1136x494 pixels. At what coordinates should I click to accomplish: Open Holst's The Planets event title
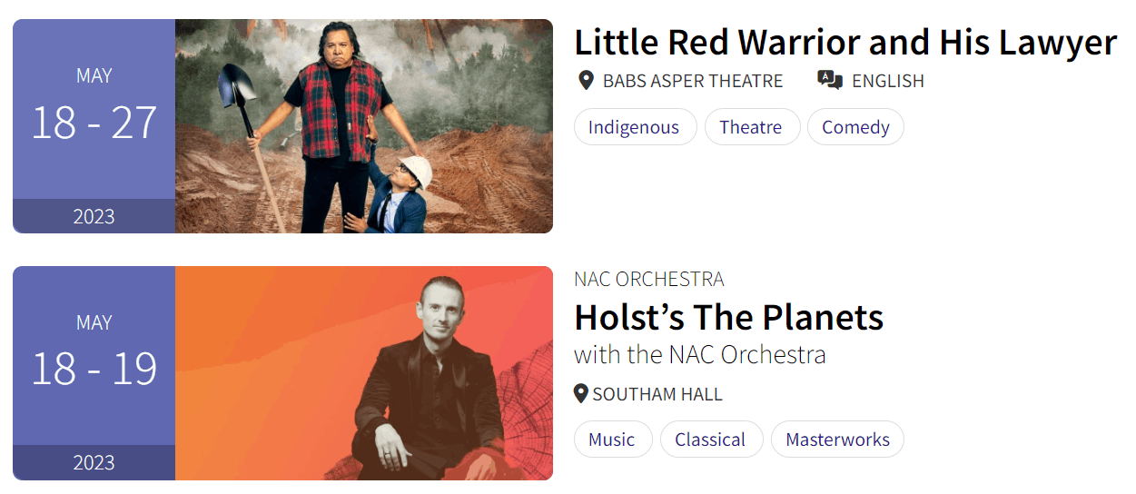[x=728, y=317]
